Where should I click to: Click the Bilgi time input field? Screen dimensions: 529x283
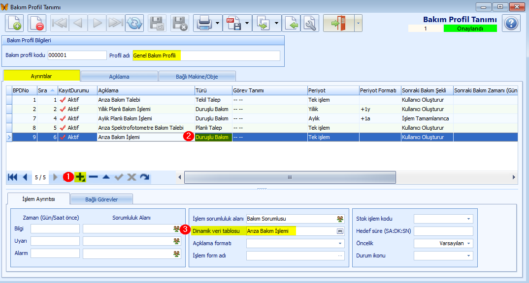click(x=55, y=229)
